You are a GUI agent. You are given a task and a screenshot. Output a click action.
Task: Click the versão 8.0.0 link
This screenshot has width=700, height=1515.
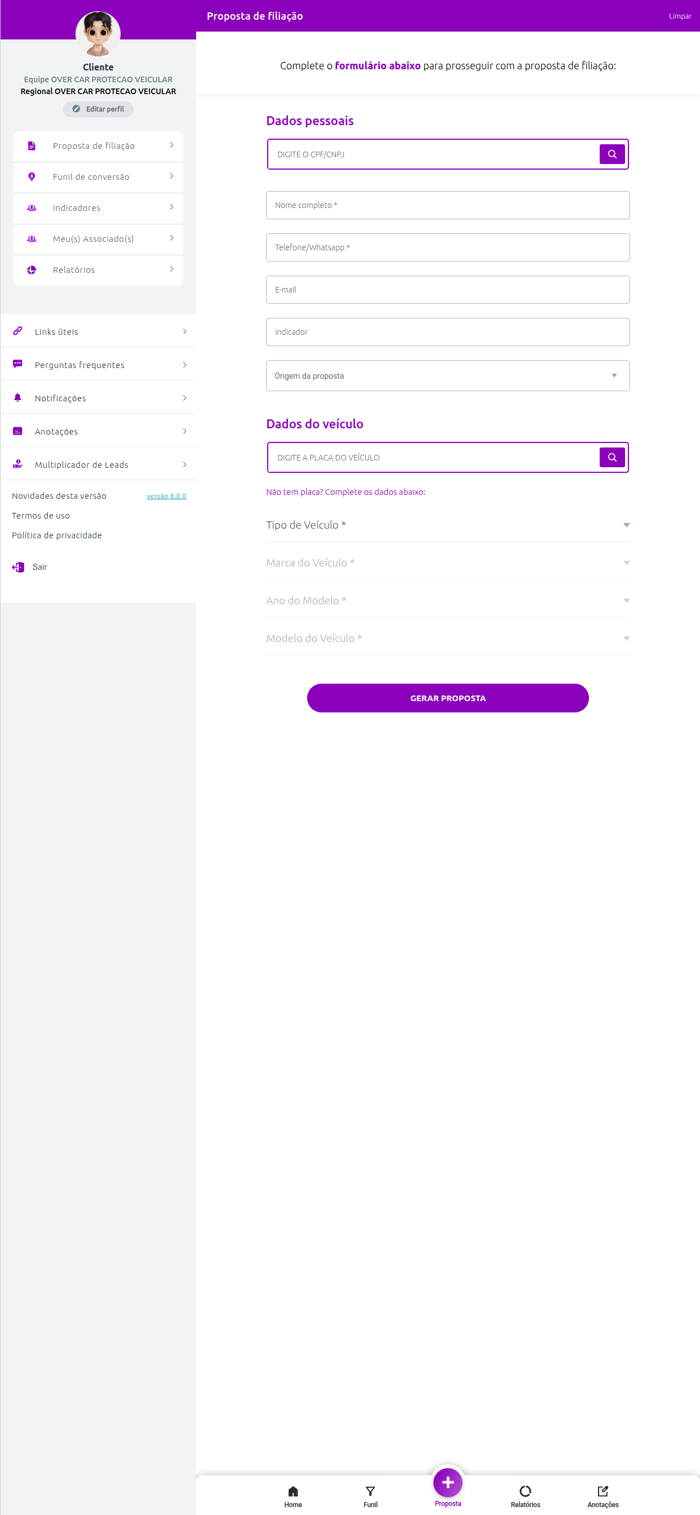pyautogui.click(x=166, y=496)
